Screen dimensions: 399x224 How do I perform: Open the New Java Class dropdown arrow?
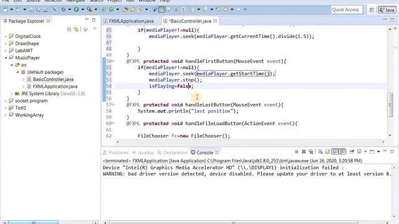118,10
